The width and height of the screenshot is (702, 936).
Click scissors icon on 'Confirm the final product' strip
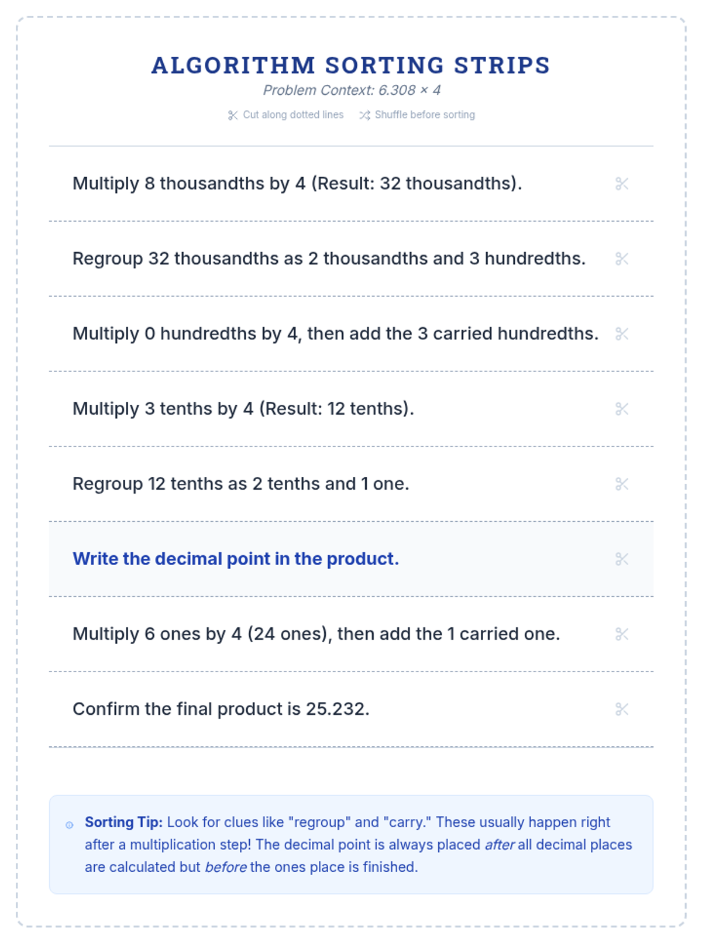[x=621, y=709]
